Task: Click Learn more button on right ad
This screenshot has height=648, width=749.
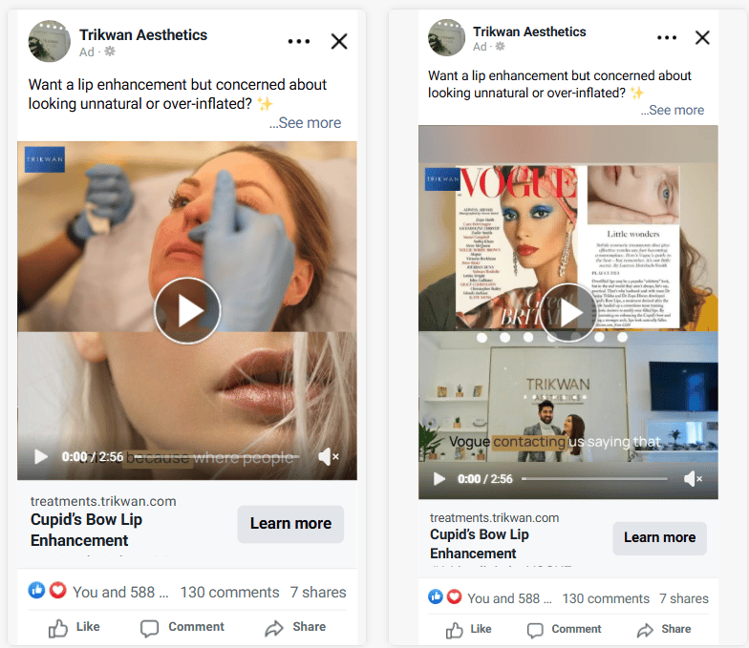Action: [659, 538]
